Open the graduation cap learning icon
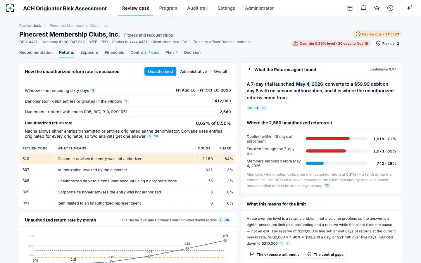 coord(377,8)
